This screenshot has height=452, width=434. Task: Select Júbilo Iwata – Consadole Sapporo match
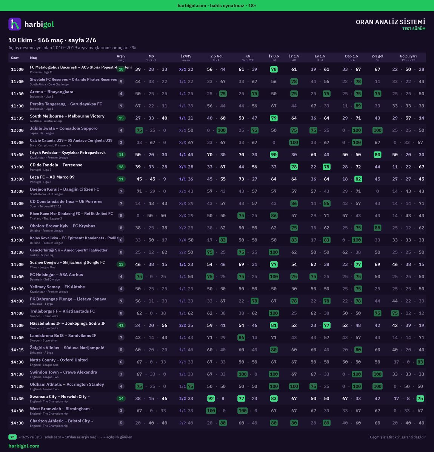(x=217, y=130)
